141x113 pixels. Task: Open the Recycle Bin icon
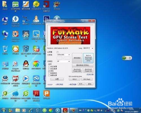click(5, 50)
